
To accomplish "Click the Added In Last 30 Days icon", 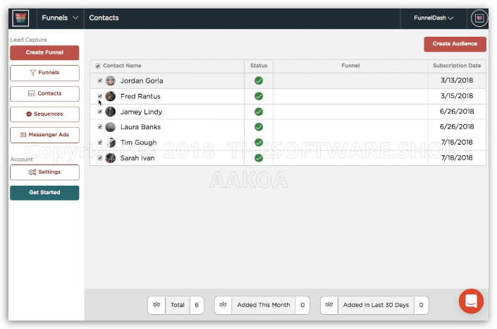I will [329, 305].
